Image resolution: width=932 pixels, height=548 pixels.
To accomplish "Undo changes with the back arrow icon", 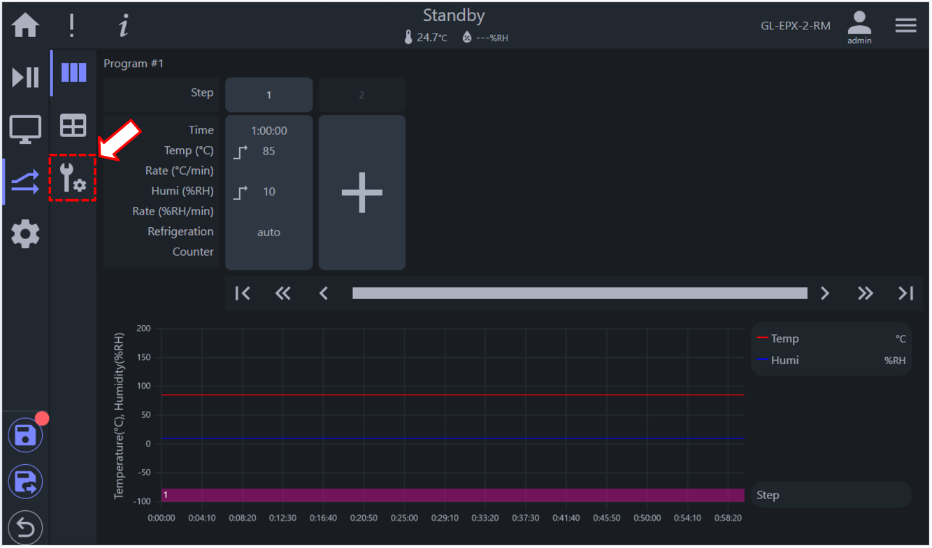I will coord(25,527).
